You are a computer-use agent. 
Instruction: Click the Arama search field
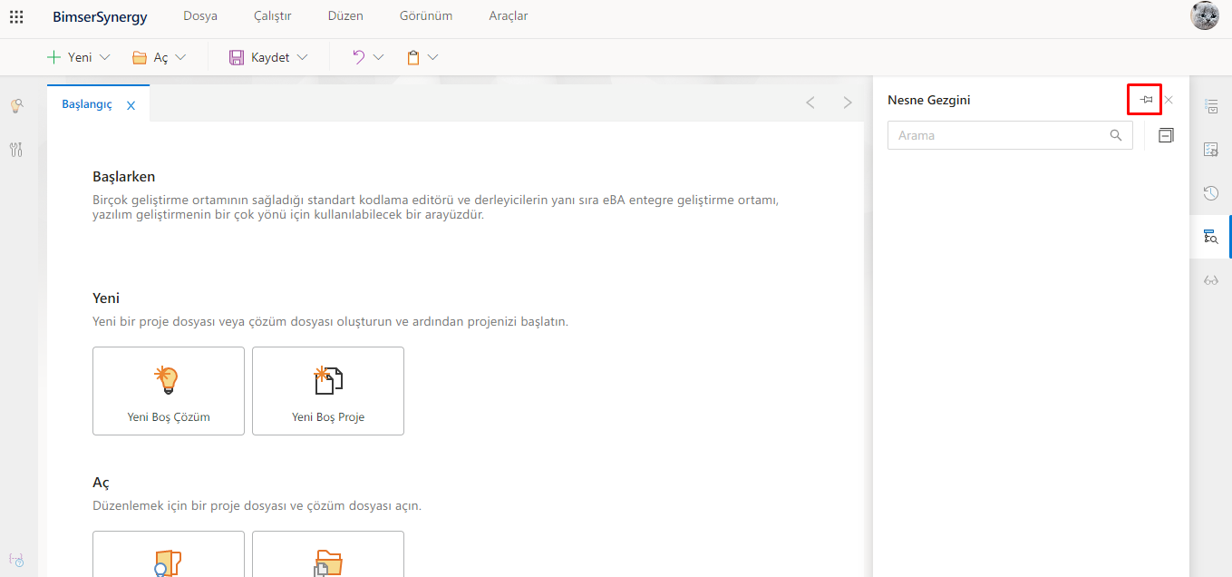tap(997, 135)
